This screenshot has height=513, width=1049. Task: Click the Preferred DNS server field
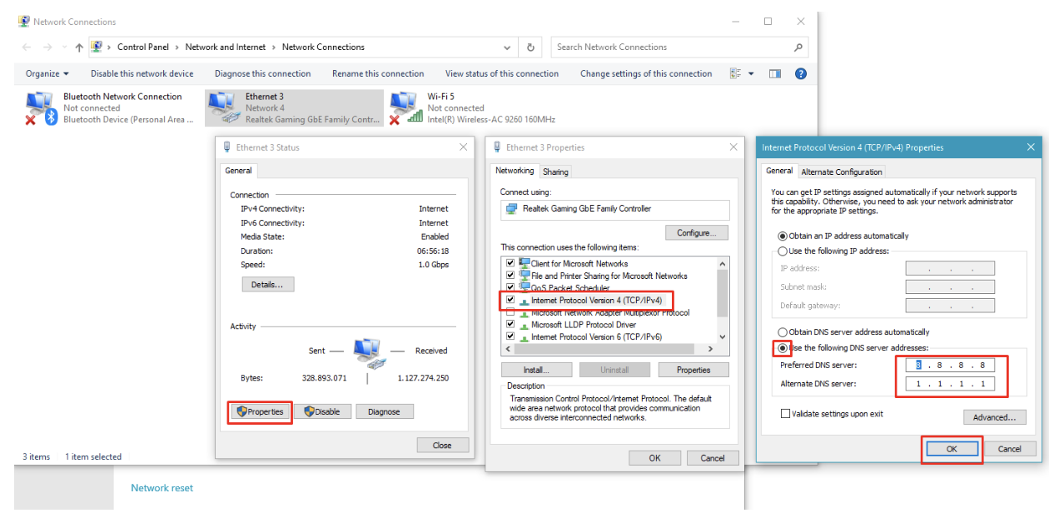pyautogui.click(x=949, y=365)
